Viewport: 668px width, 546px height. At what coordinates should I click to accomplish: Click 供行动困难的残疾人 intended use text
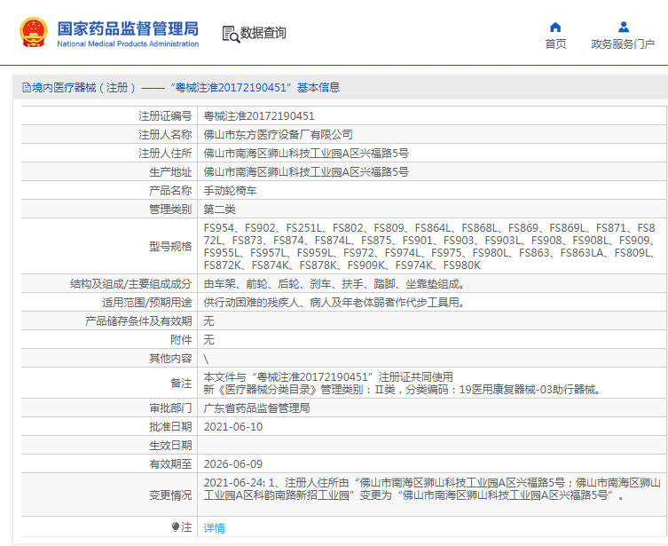click(x=334, y=303)
